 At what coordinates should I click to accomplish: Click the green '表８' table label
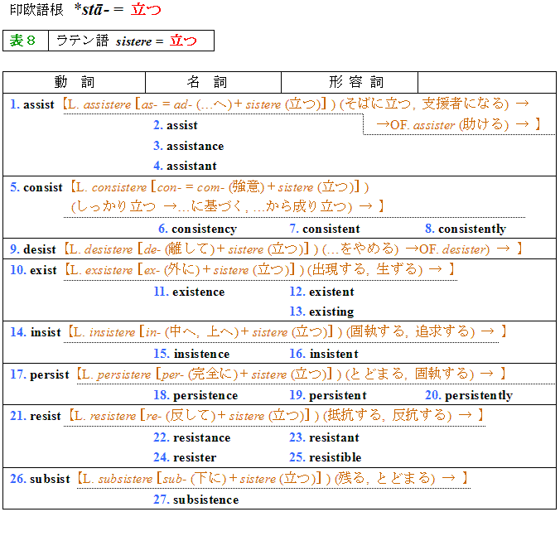25,41
